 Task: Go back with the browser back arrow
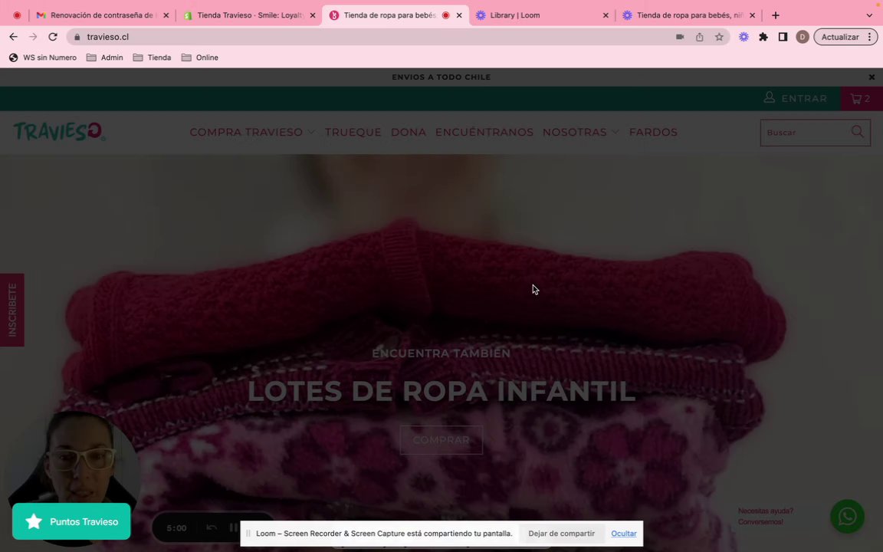click(x=14, y=37)
